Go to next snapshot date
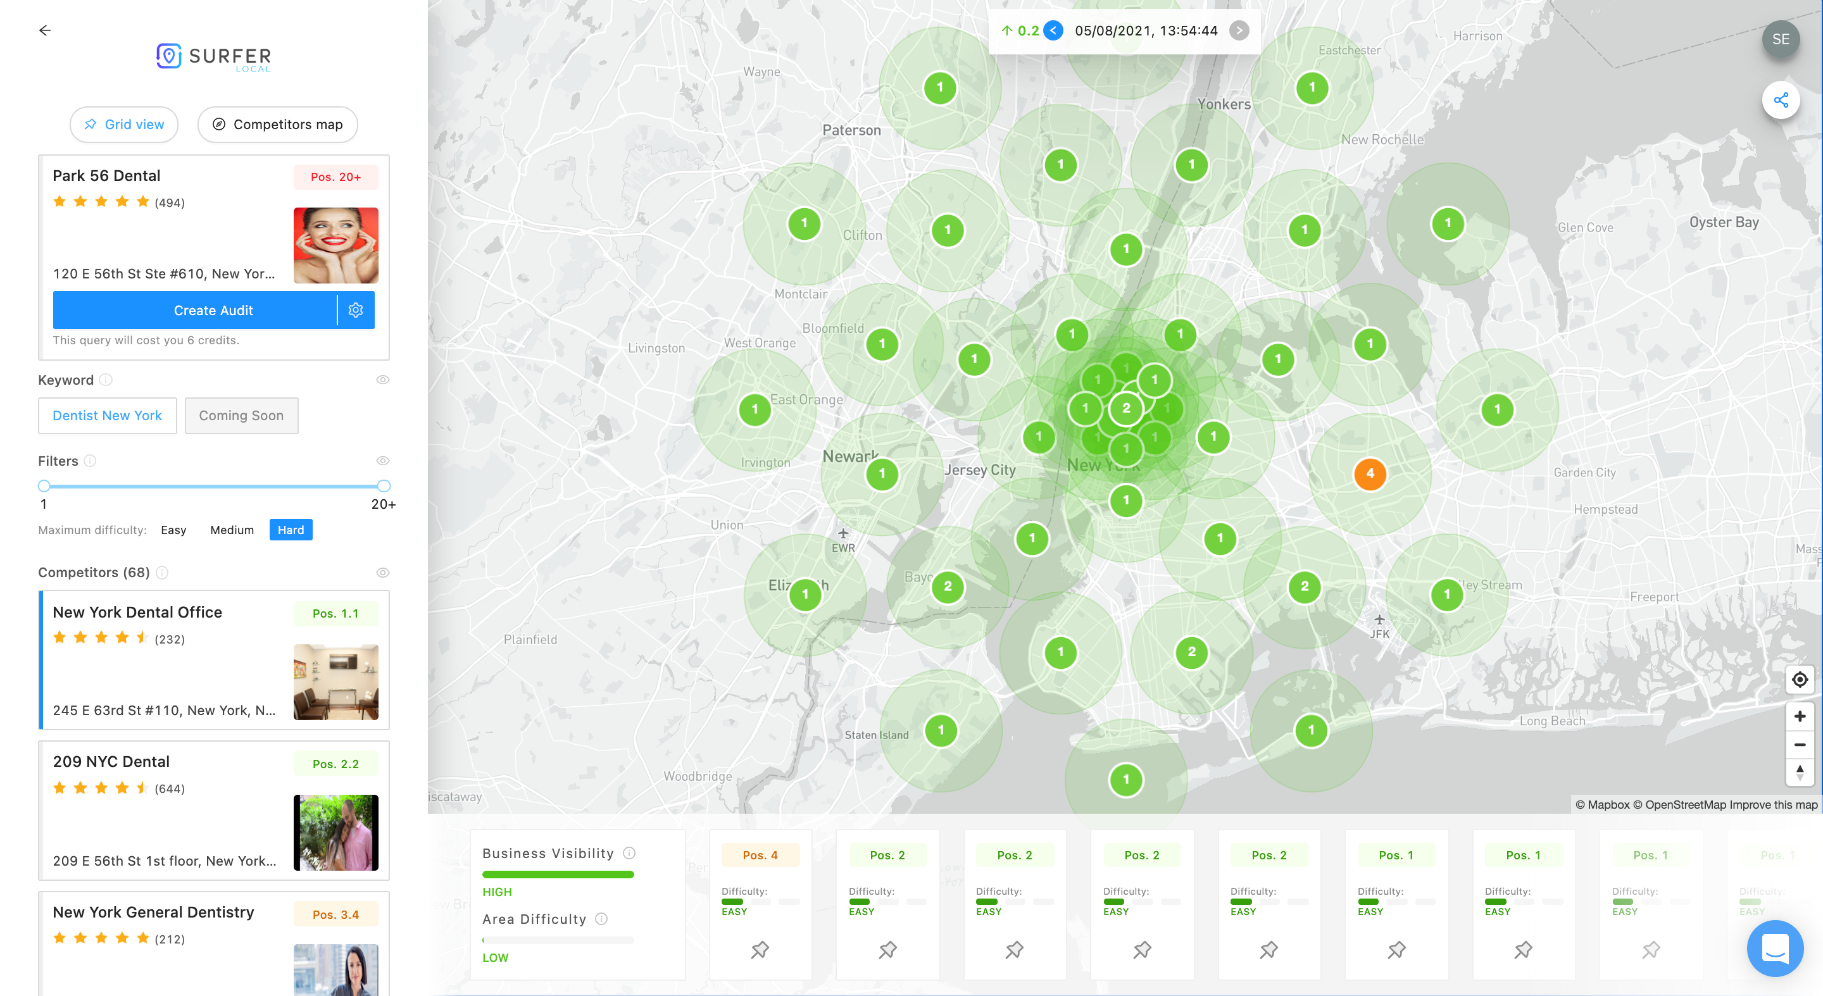Image resolution: width=1823 pixels, height=996 pixels. (x=1239, y=30)
